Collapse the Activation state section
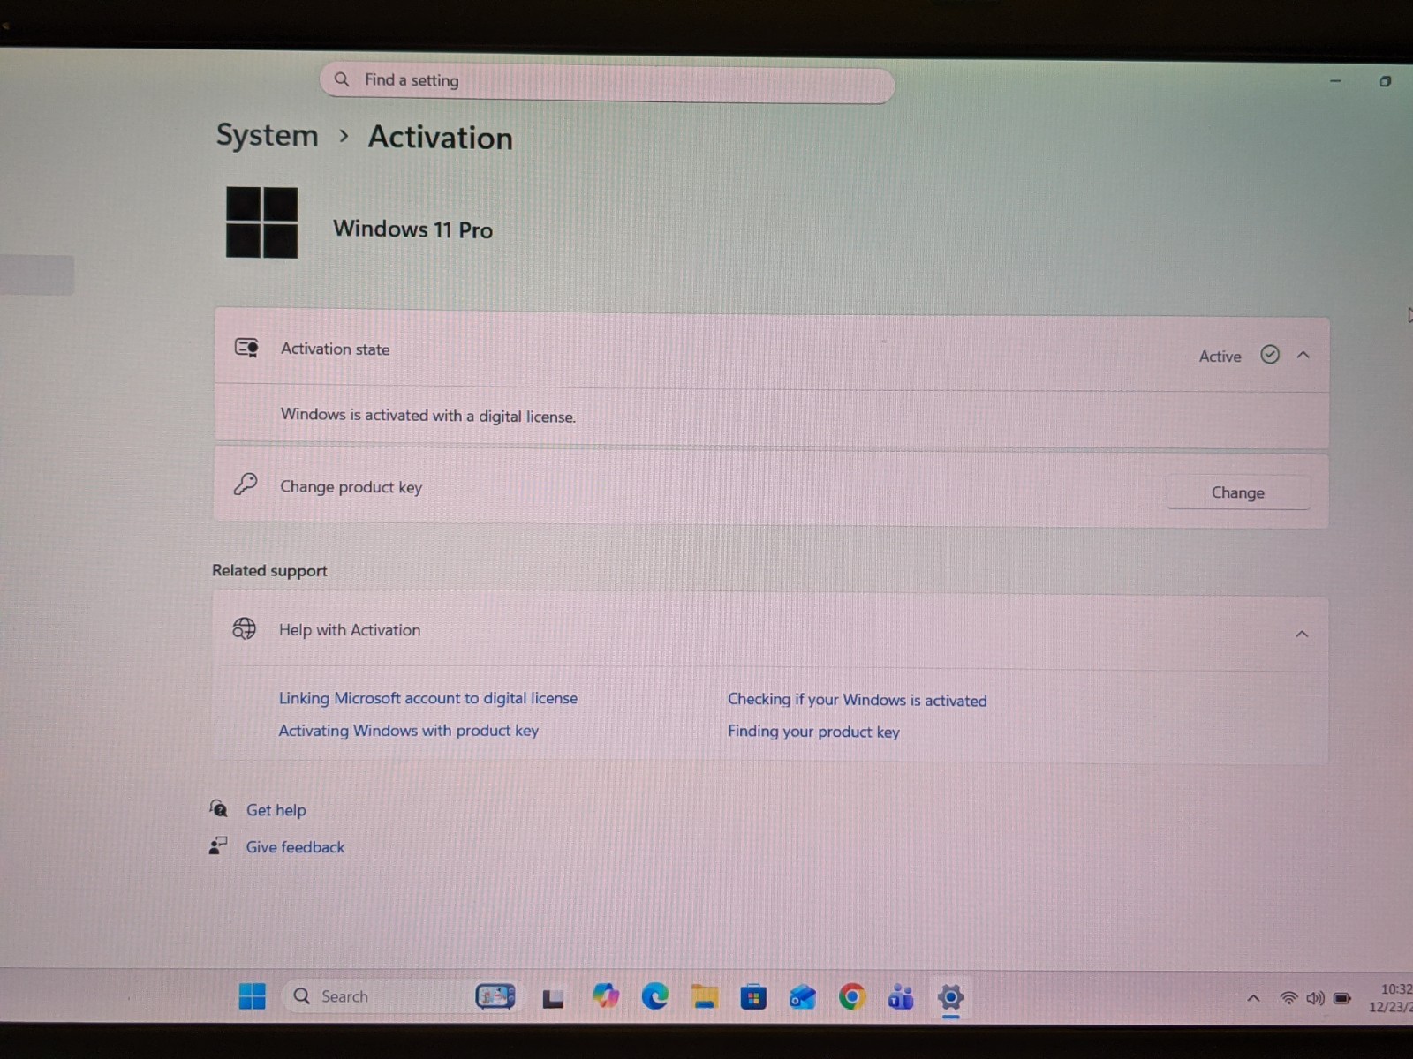 tap(1303, 355)
